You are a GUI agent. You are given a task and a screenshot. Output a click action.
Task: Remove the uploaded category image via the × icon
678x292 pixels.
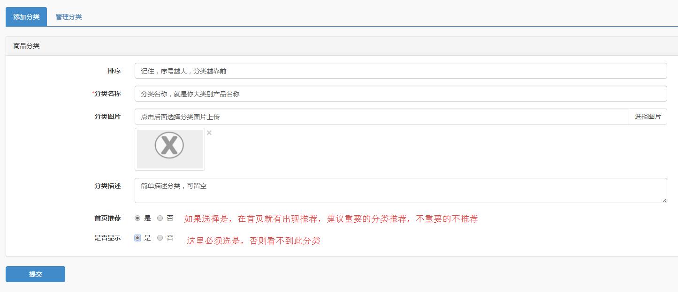point(209,133)
